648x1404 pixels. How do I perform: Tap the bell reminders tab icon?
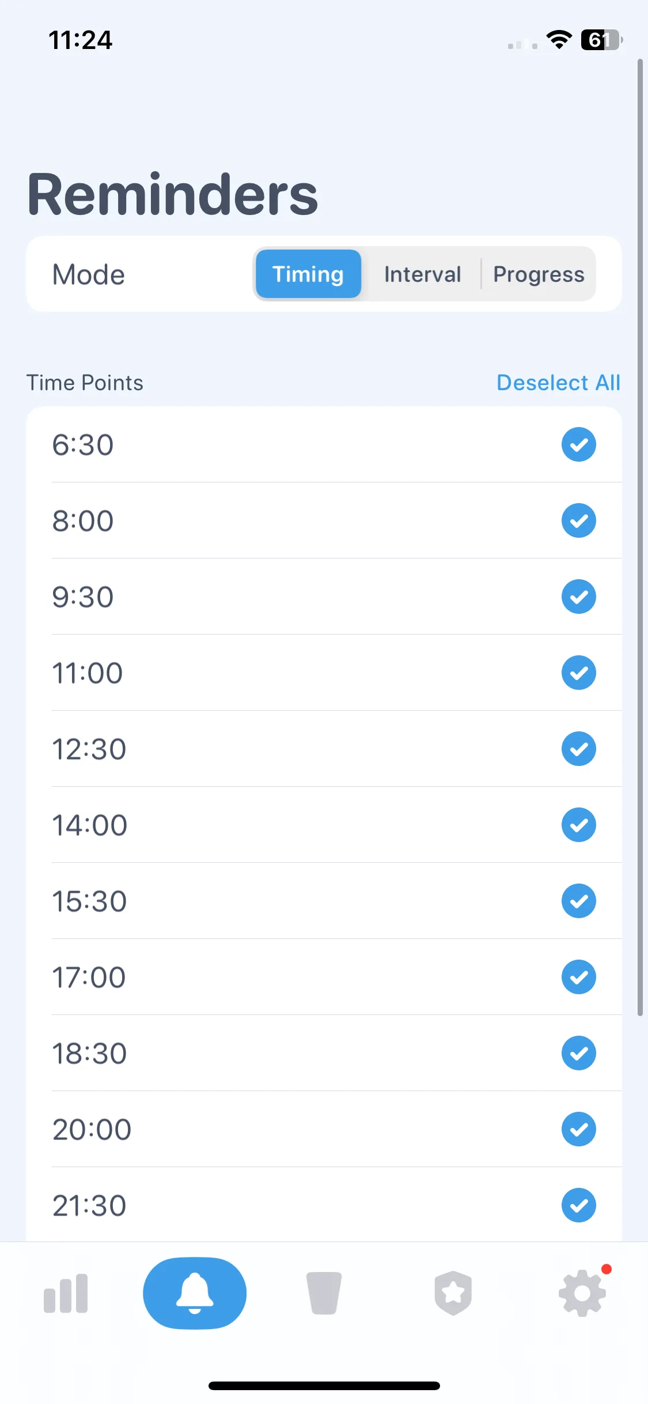195,1293
